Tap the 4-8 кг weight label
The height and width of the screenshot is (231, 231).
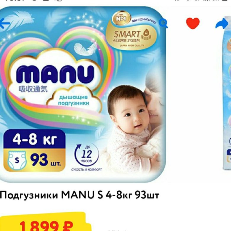click(x=34, y=139)
